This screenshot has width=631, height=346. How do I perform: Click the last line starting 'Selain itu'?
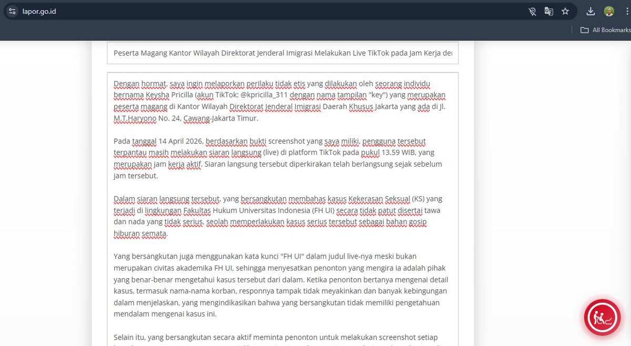coord(276,337)
